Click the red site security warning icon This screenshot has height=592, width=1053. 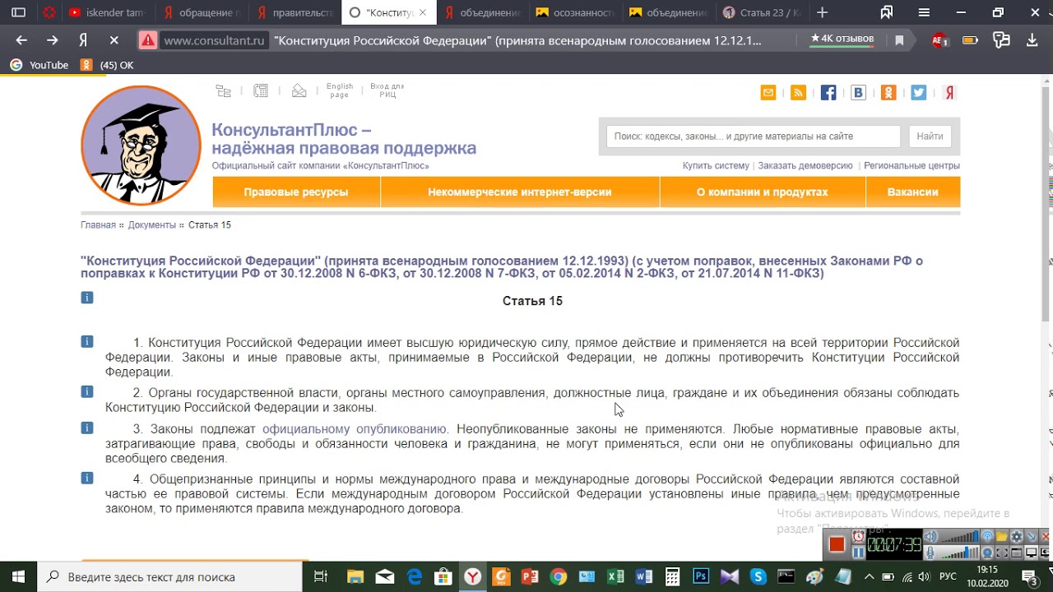[x=147, y=40]
